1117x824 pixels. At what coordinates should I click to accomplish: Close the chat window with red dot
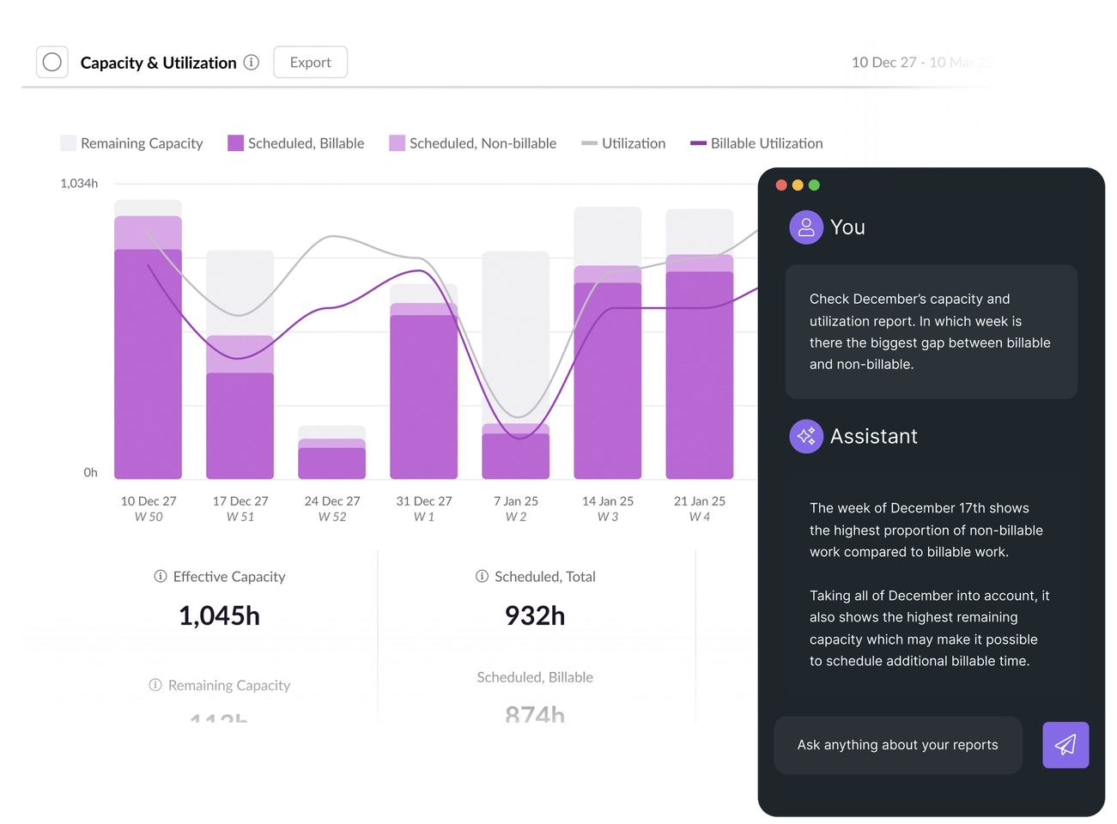point(781,185)
